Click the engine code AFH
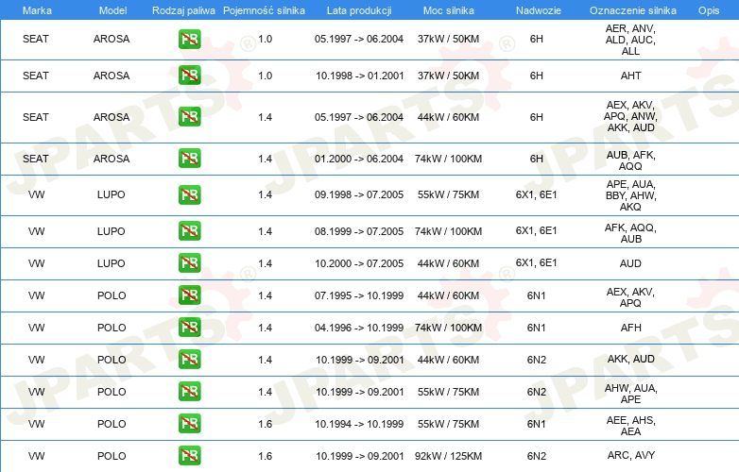Viewport: 739px width, 472px height. pos(630,328)
